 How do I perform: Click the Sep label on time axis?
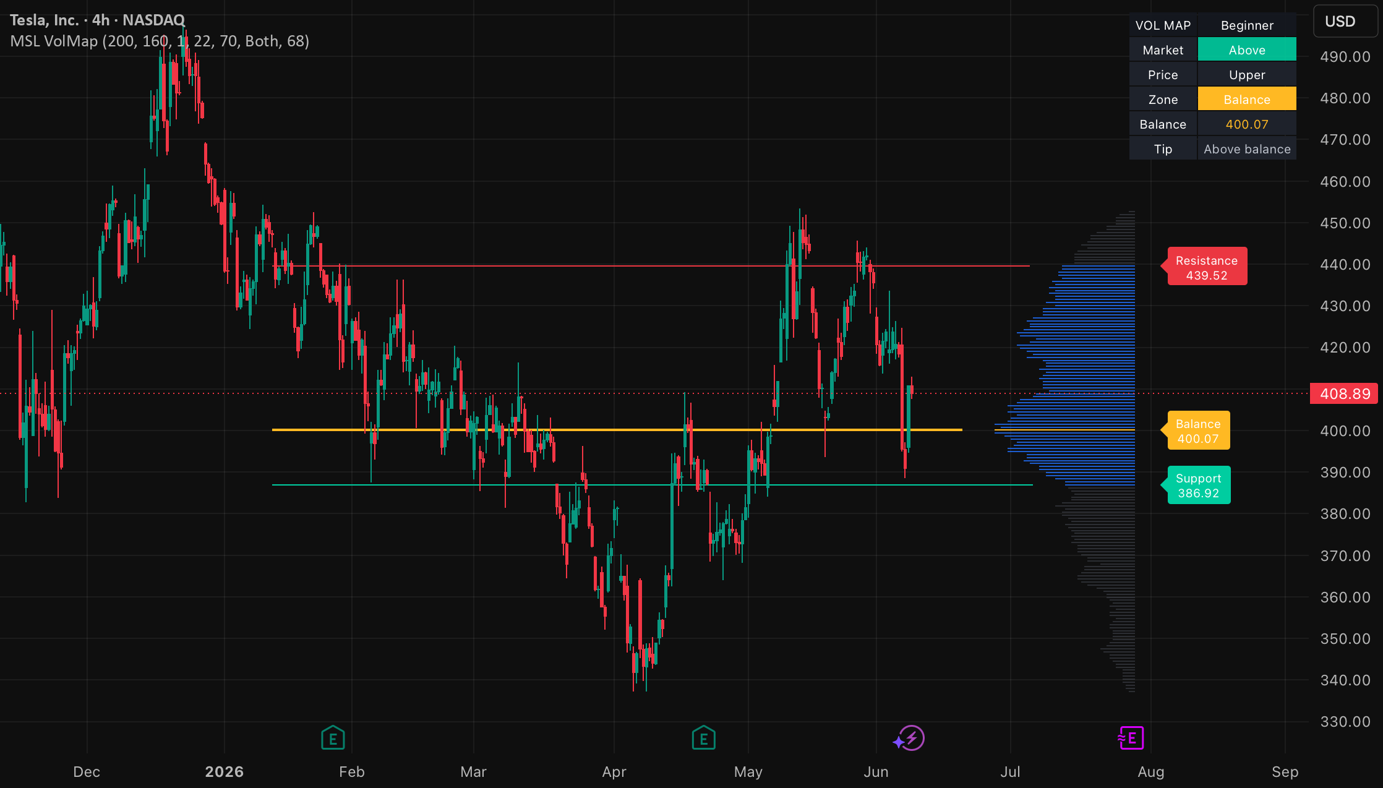click(x=1285, y=771)
